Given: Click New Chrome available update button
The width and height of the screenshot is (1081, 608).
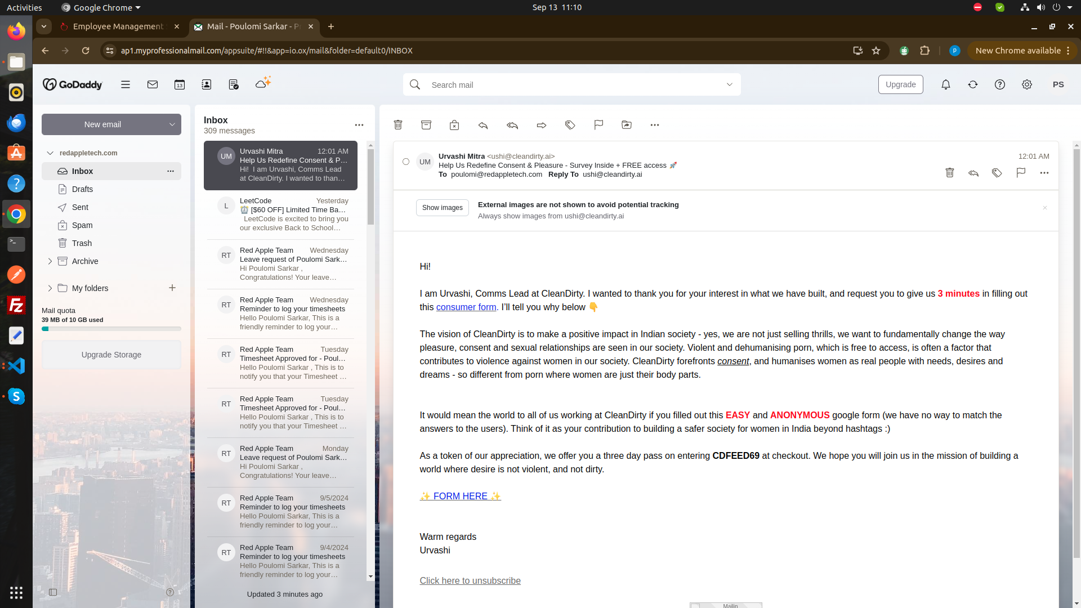Looking at the screenshot, I should pyautogui.click(x=1022, y=51).
